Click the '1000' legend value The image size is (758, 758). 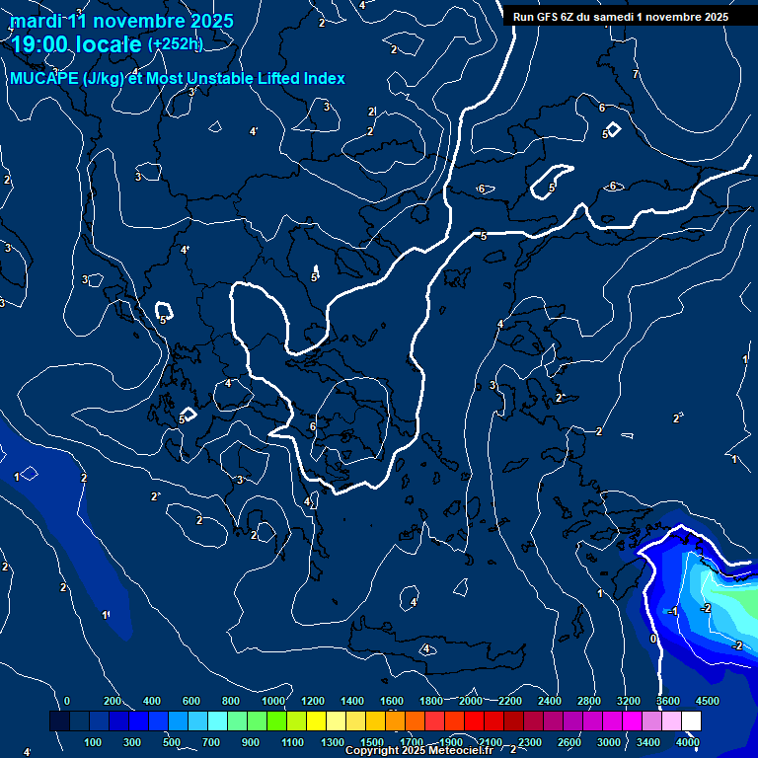(273, 701)
